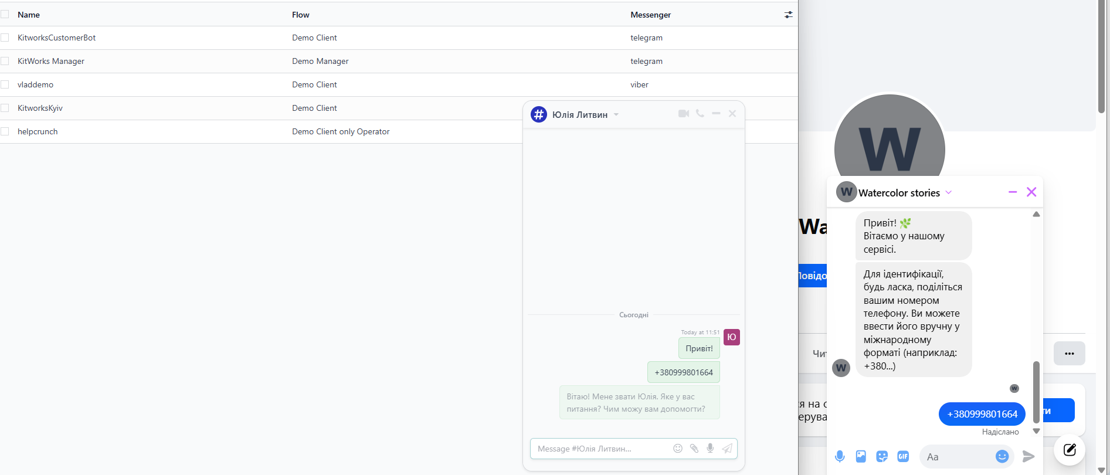Open the three-dots more options button
Viewport: 1110px width, 475px height.
coord(1069,354)
